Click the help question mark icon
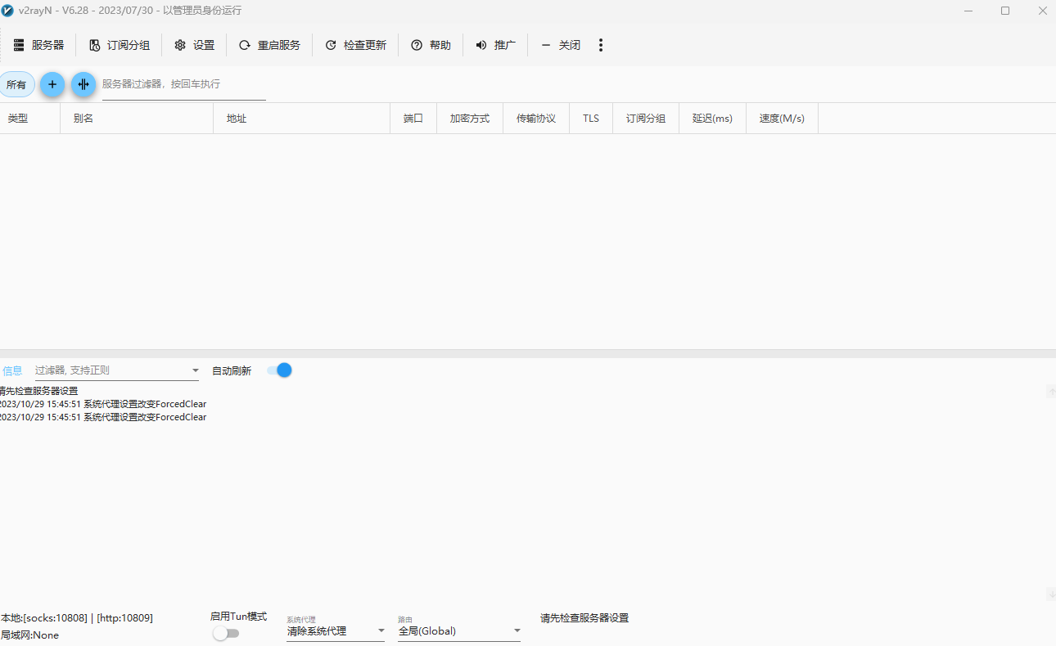1056x646 pixels. (417, 45)
